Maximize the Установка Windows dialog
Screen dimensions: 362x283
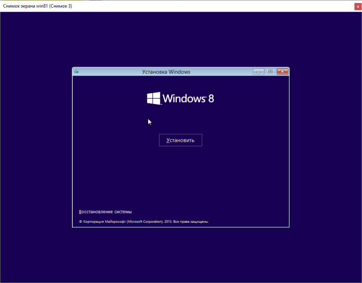point(270,72)
